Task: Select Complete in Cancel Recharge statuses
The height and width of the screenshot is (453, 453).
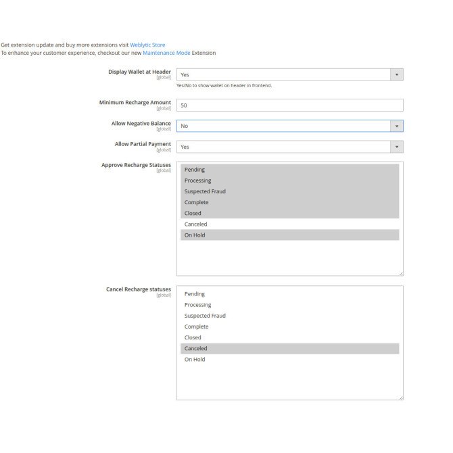Action: click(290, 327)
